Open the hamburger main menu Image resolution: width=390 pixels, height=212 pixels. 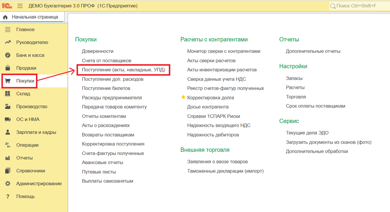click(x=20, y=6)
